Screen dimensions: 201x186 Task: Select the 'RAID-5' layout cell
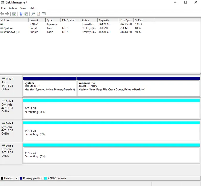[34, 24]
